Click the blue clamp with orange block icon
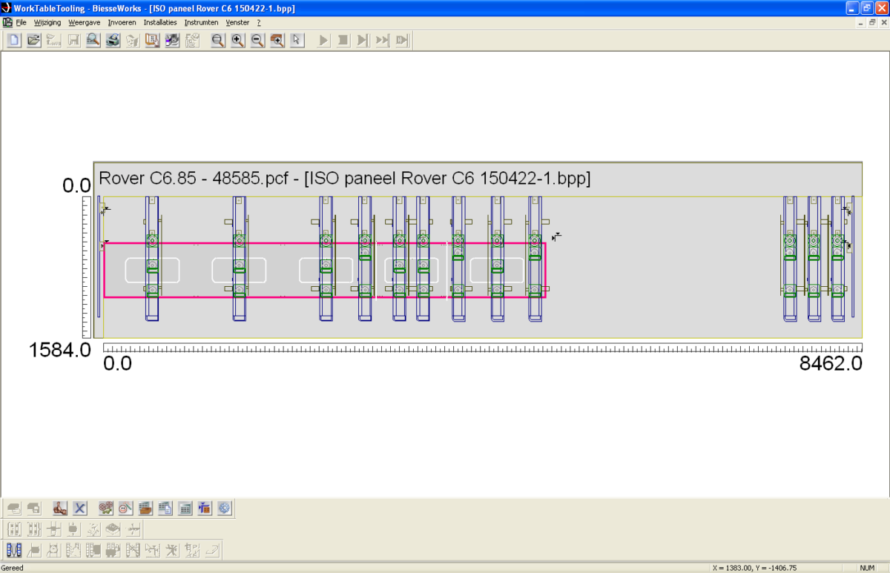Screen dimensions: 890x573 point(205,509)
